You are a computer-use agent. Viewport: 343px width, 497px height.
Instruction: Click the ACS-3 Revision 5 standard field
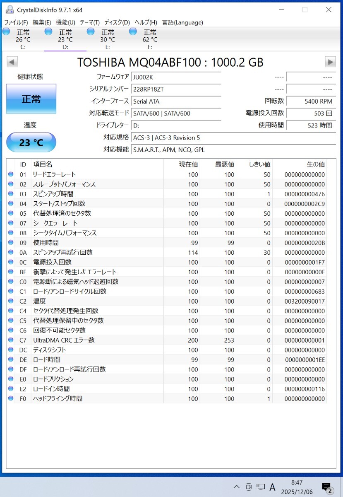pos(233,138)
